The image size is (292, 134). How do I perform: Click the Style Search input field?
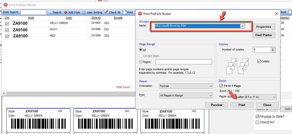(x=33, y=12)
